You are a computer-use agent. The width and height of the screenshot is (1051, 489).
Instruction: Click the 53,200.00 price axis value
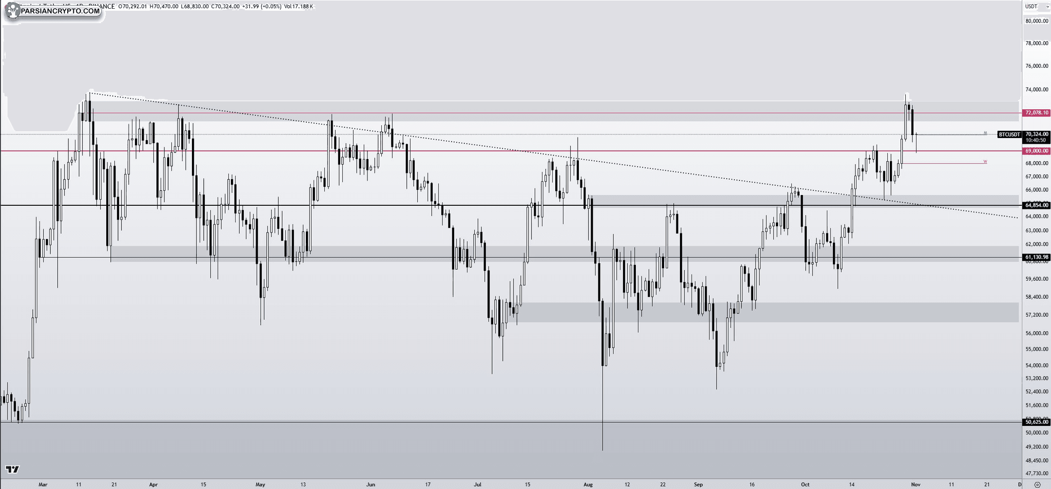pyautogui.click(x=1037, y=379)
